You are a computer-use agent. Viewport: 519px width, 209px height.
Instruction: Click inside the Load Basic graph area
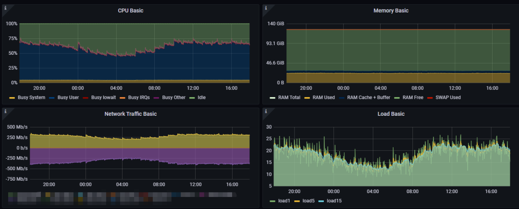392,156
